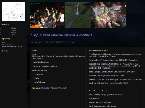Screen dimensions: 145x108
Task: Open the projects navigation link
Action: click(x=13, y=33)
